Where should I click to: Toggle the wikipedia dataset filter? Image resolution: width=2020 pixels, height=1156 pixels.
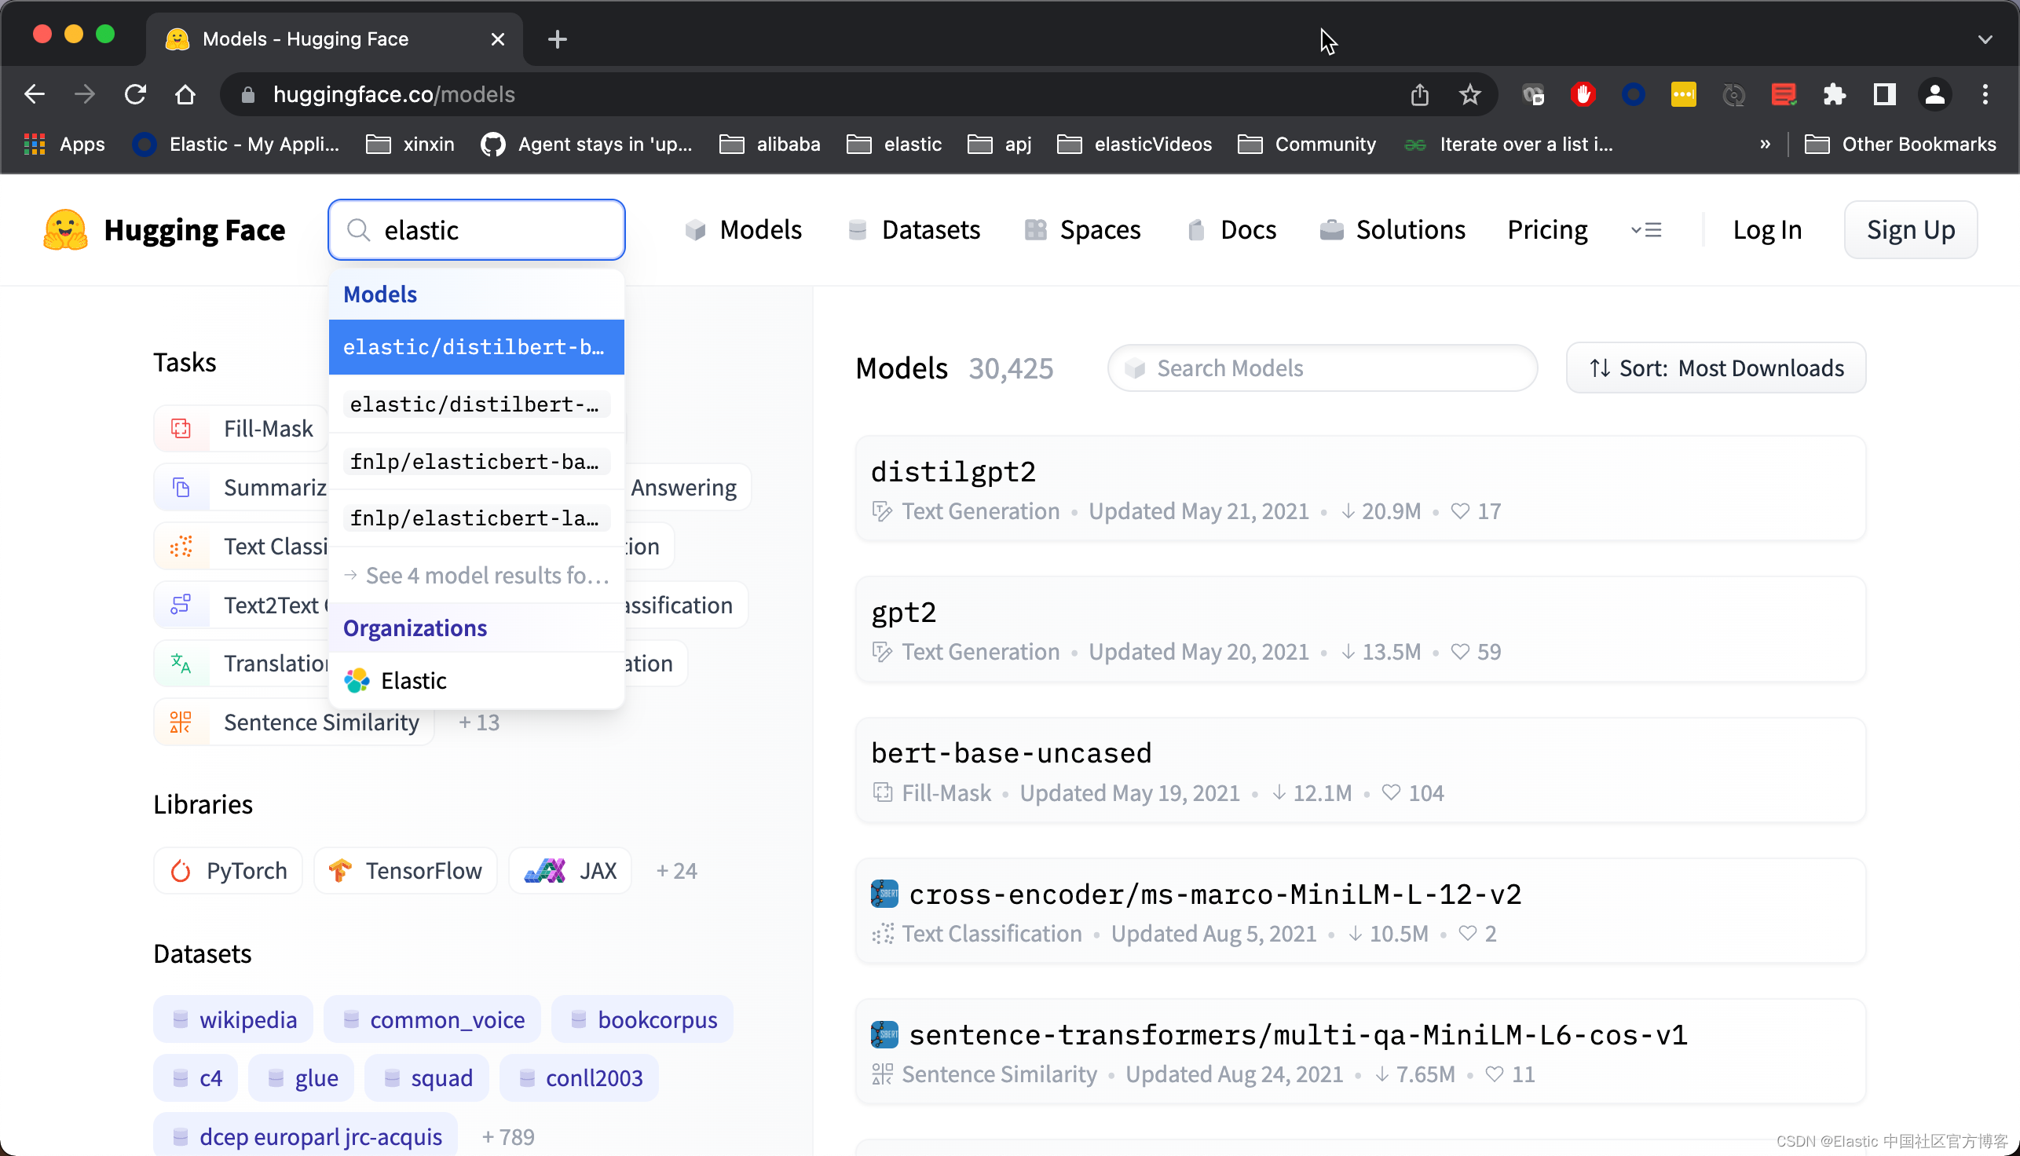[233, 1019]
